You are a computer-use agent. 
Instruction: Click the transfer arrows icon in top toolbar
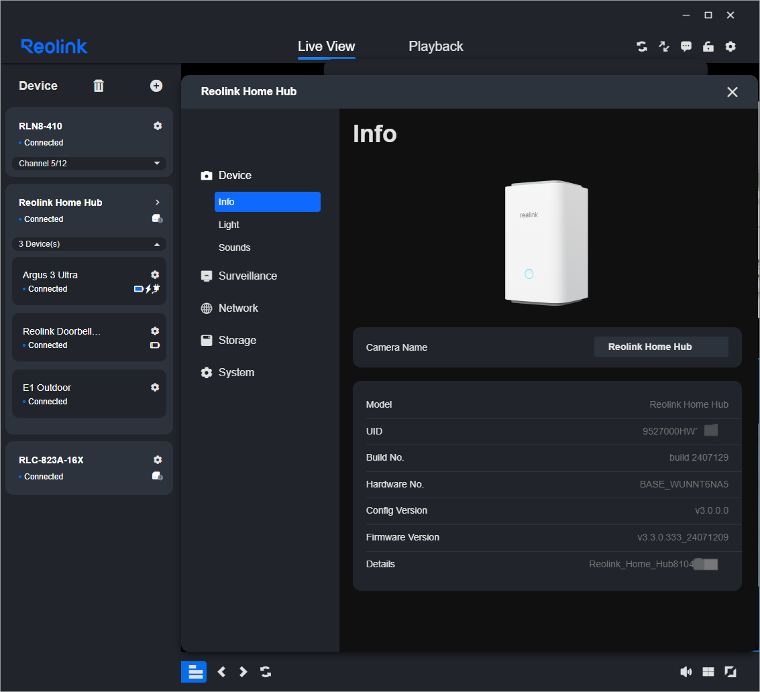[664, 46]
